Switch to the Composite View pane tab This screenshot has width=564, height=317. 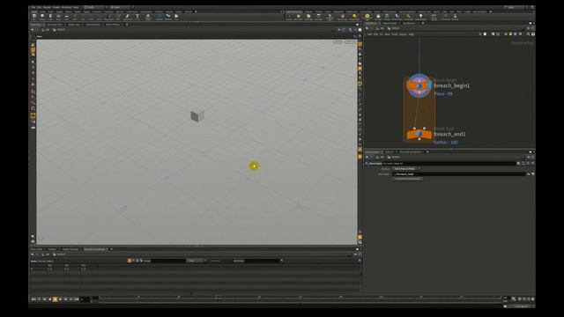click(x=93, y=25)
